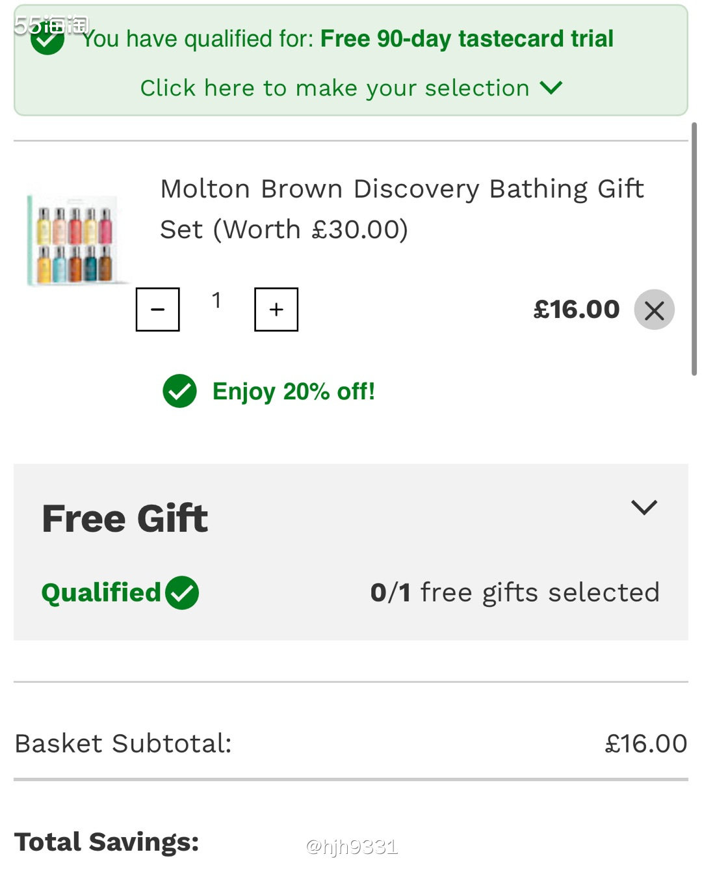This screenshot has width=702, height=878.
Task: Click here to make your selection
Action: [x=335, y=88]
